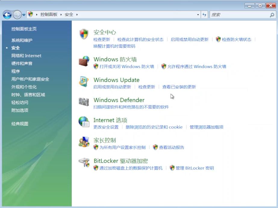Click 管理 BitLocker 密钥 link
The height and width of the screenshot is (208, 278).
point(195,168)
